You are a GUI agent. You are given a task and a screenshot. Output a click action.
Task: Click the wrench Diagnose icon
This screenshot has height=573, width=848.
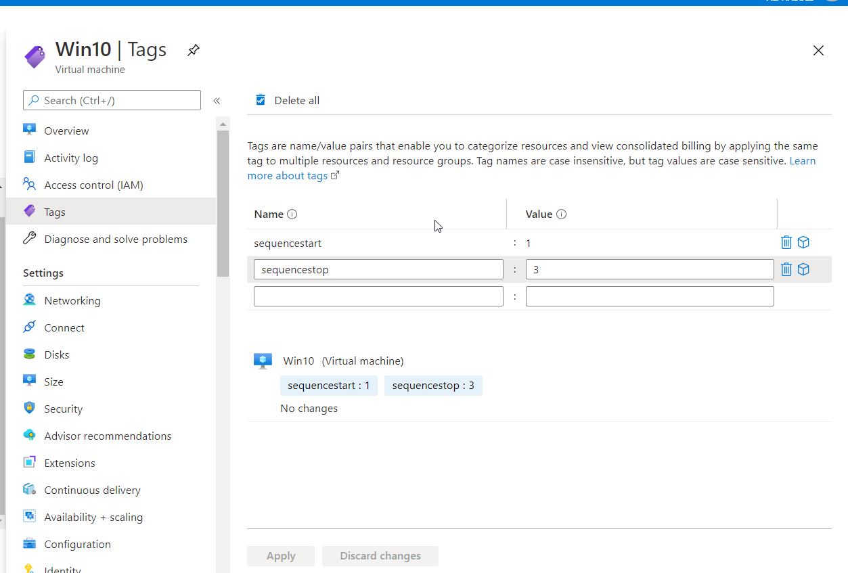(x=29, y=238)
